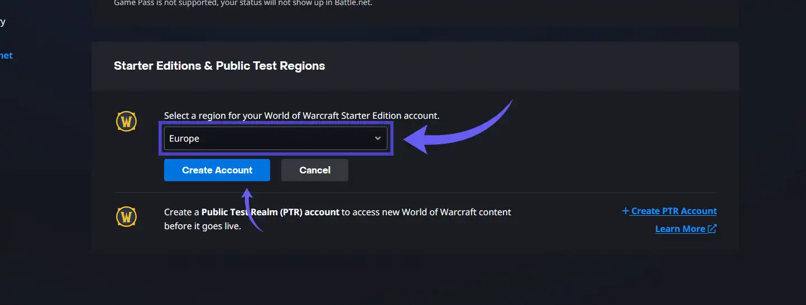Screen dimensions: 806x305
Task: Click the Starter Editions & Public Test Regions heading
Action: pyautogui.click(x=219, y=66)
